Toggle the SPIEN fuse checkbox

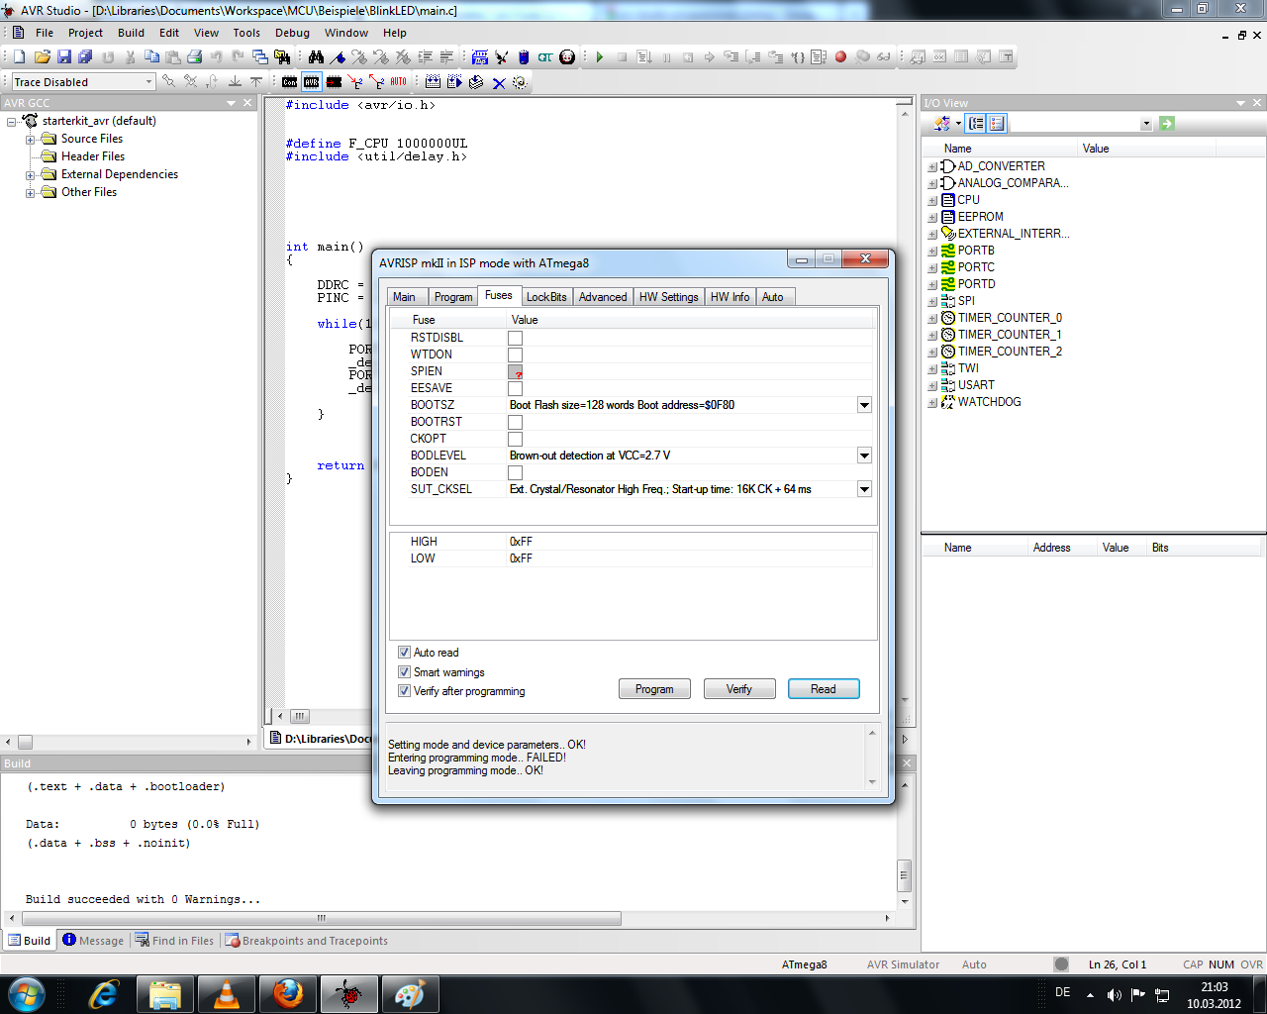click(515, 371)
